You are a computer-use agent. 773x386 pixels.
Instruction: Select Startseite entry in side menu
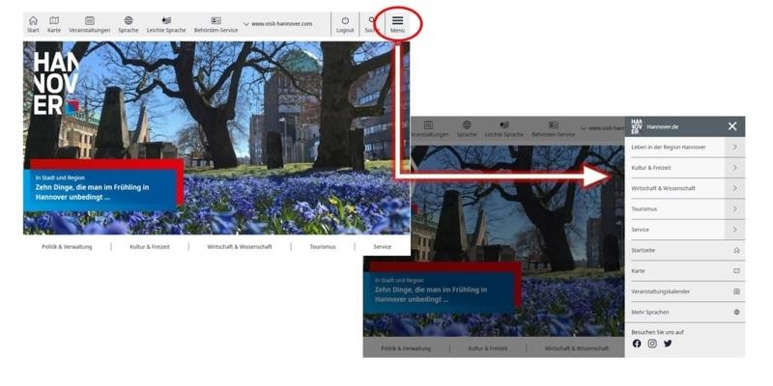(x=643, y=251)
